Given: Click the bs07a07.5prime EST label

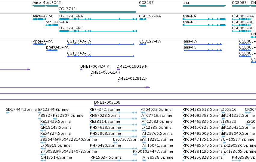Looking at the screenshot, I should tap(128, 140).
